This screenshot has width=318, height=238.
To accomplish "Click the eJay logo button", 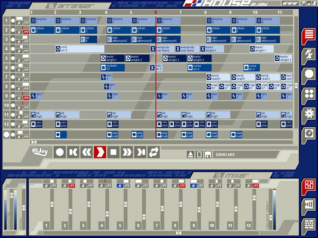I will coord(40,152).
